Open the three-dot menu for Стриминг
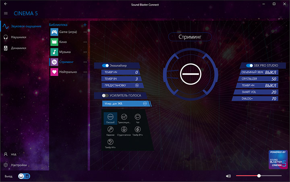This screenshot has height=182, width=290. [85, 62]
